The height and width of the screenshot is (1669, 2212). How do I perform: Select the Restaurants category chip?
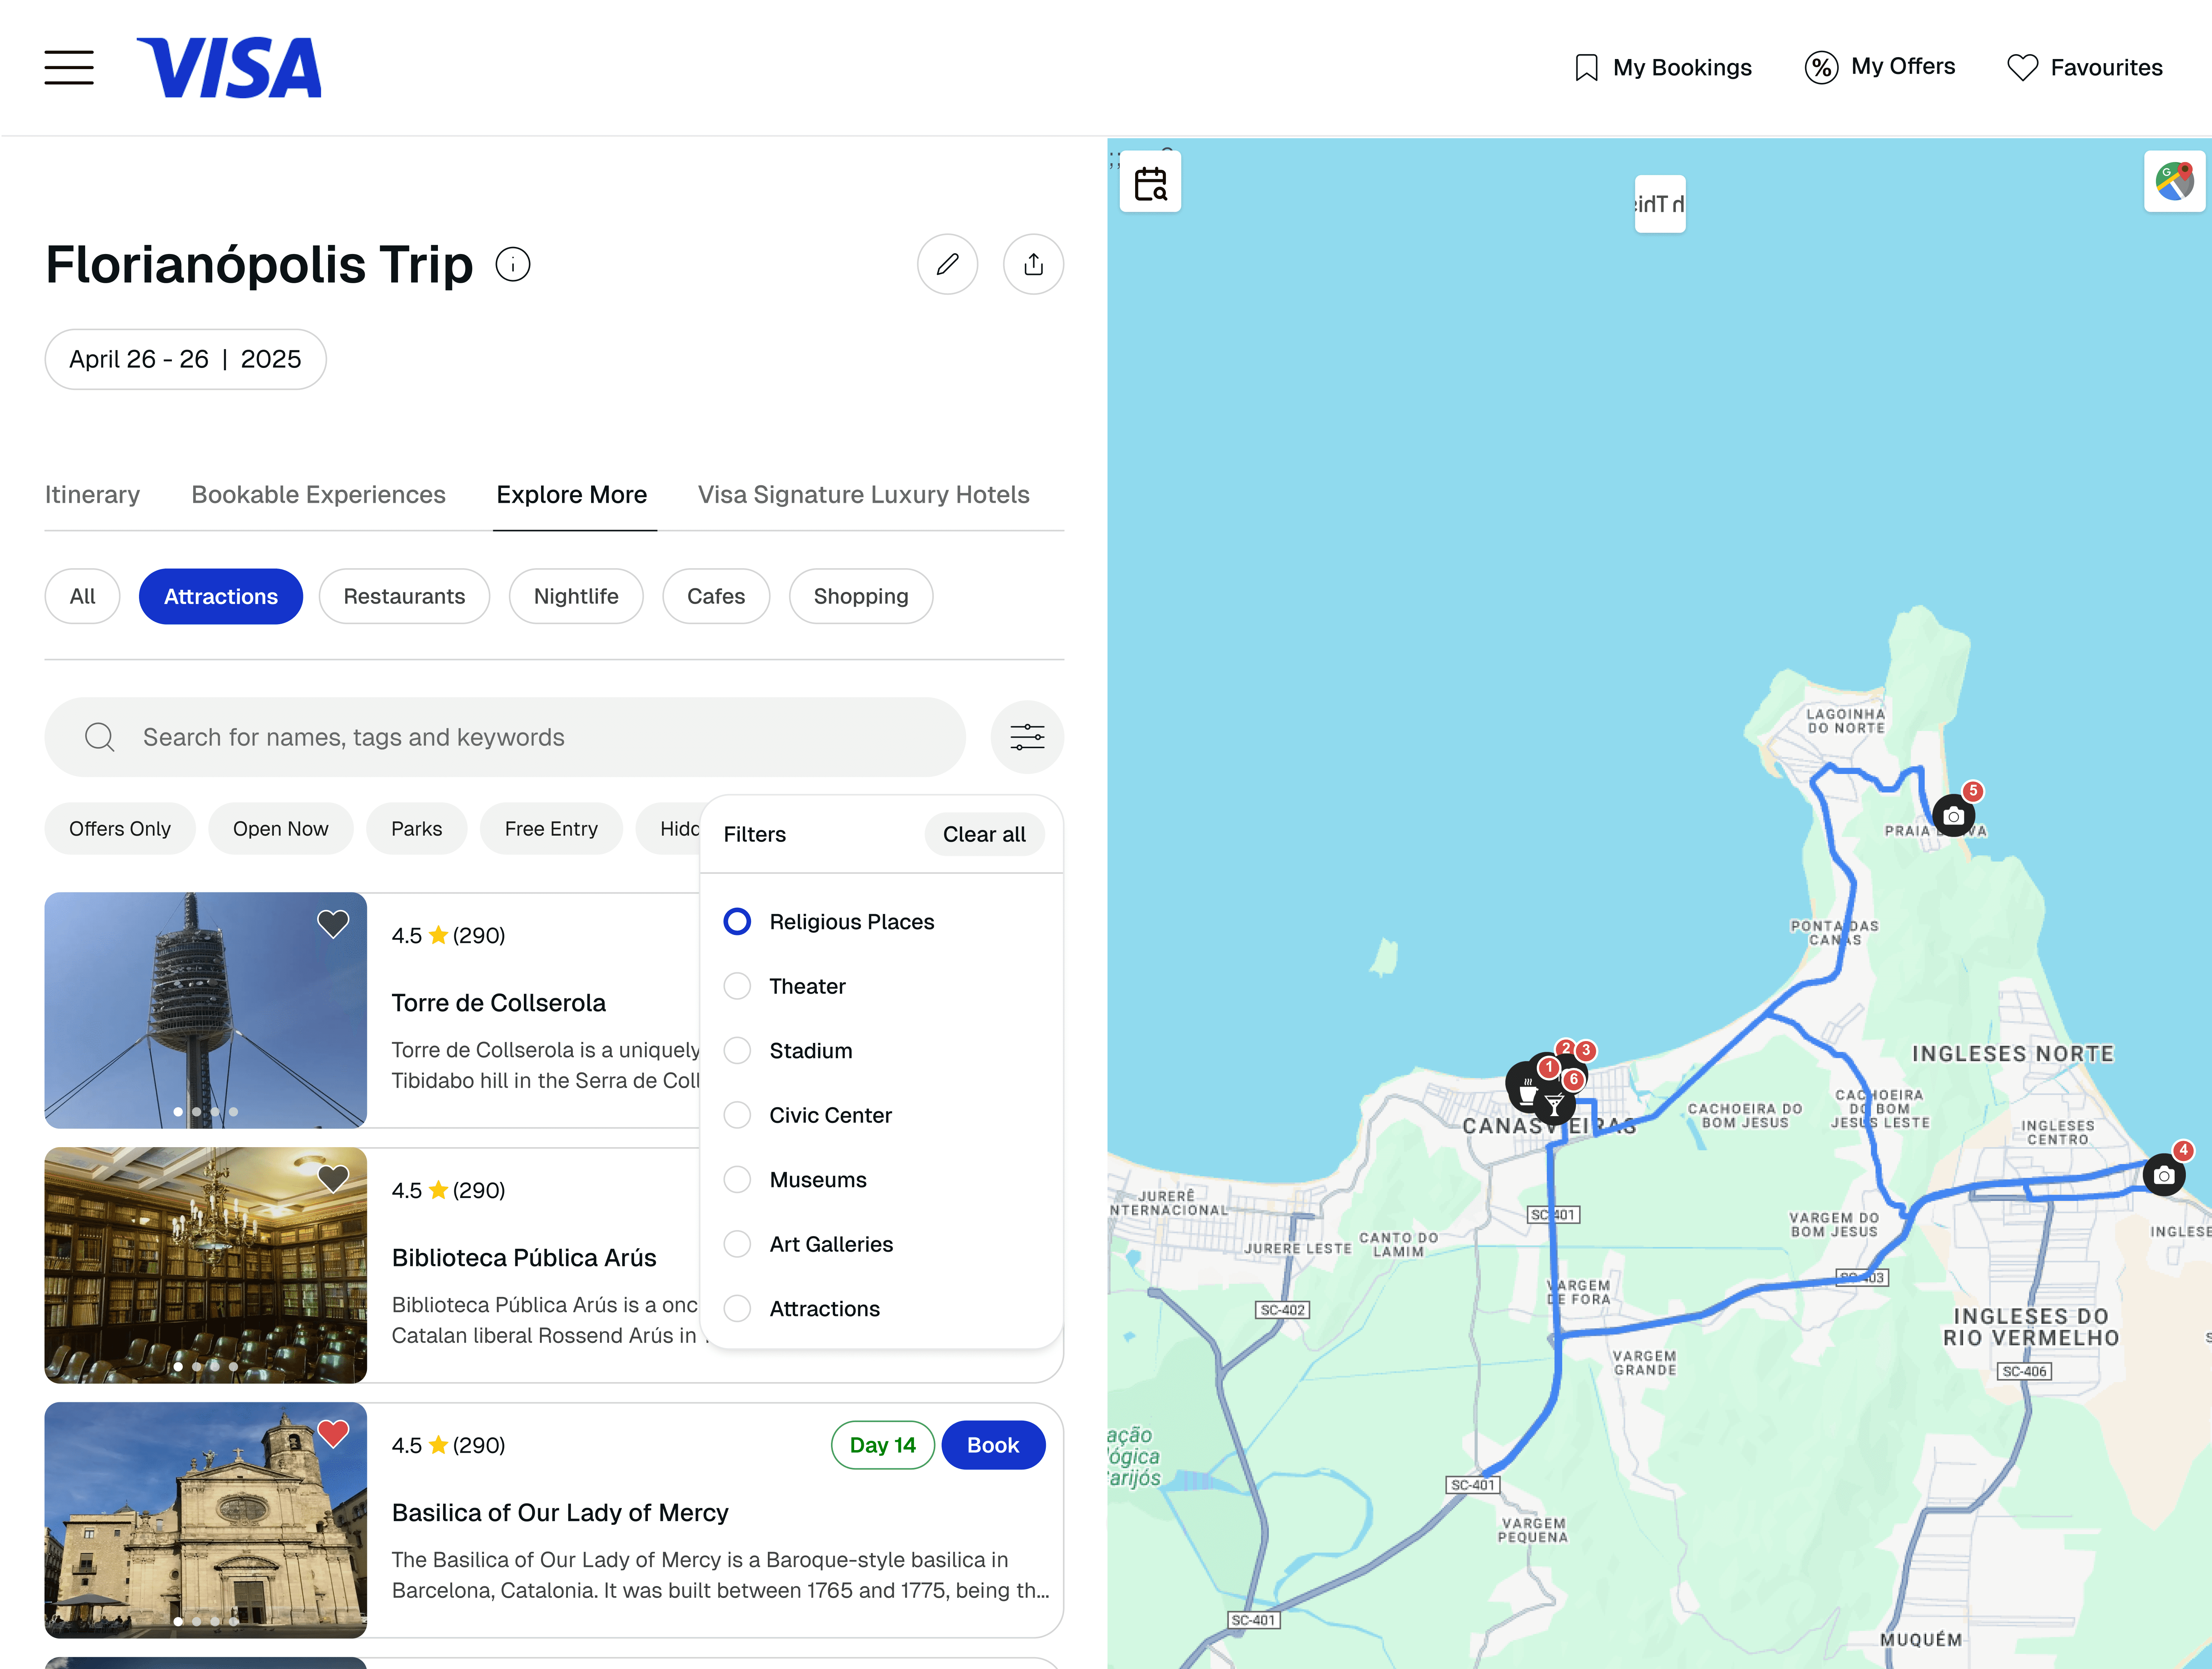coord(404,597)
